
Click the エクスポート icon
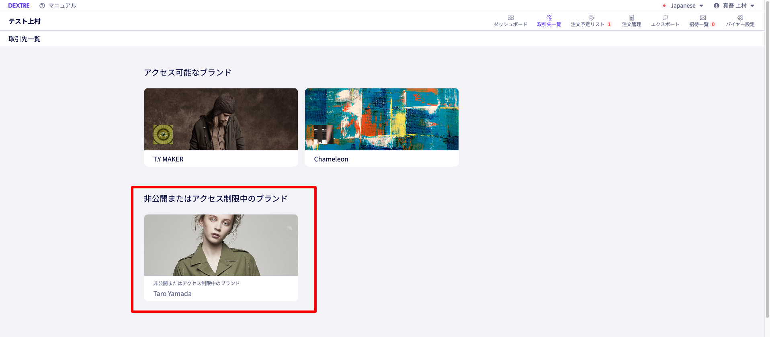pyautogui.click(x=665, y=18)
